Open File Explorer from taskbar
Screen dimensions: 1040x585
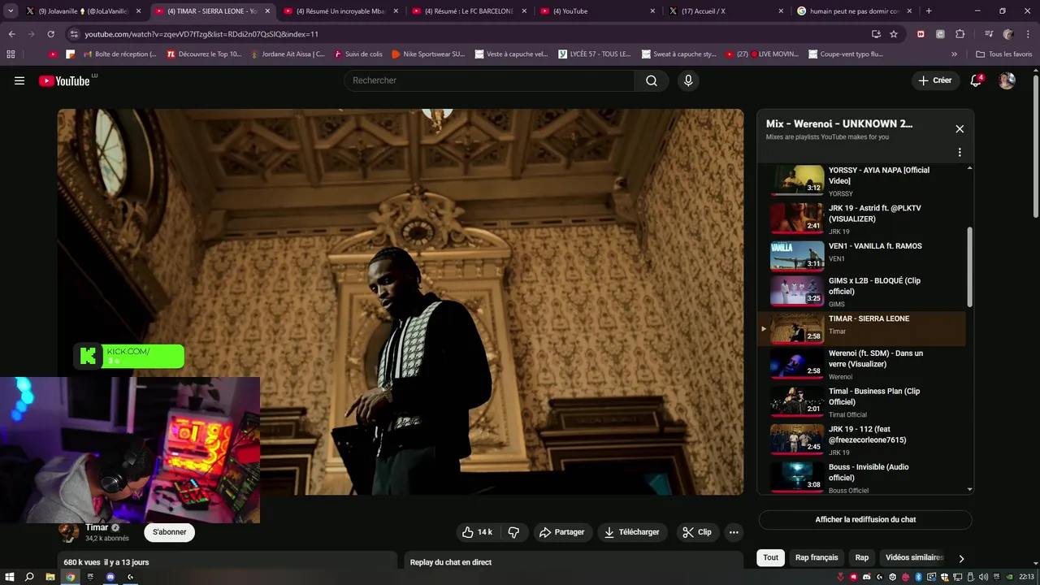(50, 577)
